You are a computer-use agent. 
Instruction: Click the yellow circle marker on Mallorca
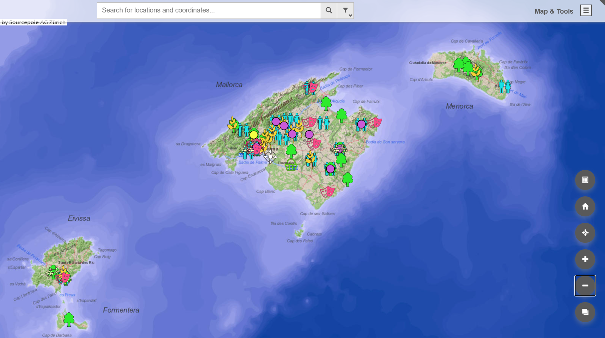[x=254, y=135]
